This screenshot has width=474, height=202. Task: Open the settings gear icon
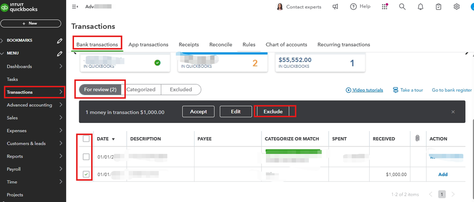coord(456,7)
